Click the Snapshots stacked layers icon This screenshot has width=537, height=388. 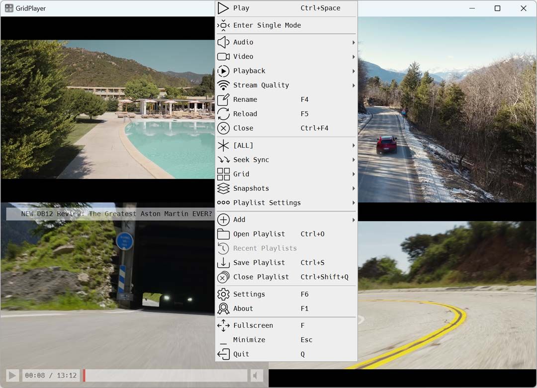[223, 188]
